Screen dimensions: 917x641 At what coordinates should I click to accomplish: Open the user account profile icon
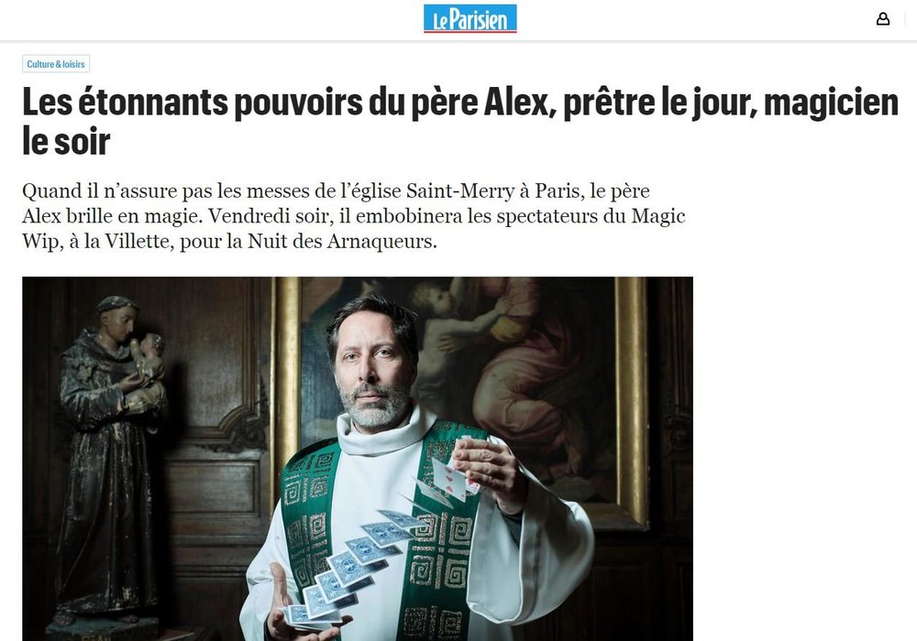point(882,19)
